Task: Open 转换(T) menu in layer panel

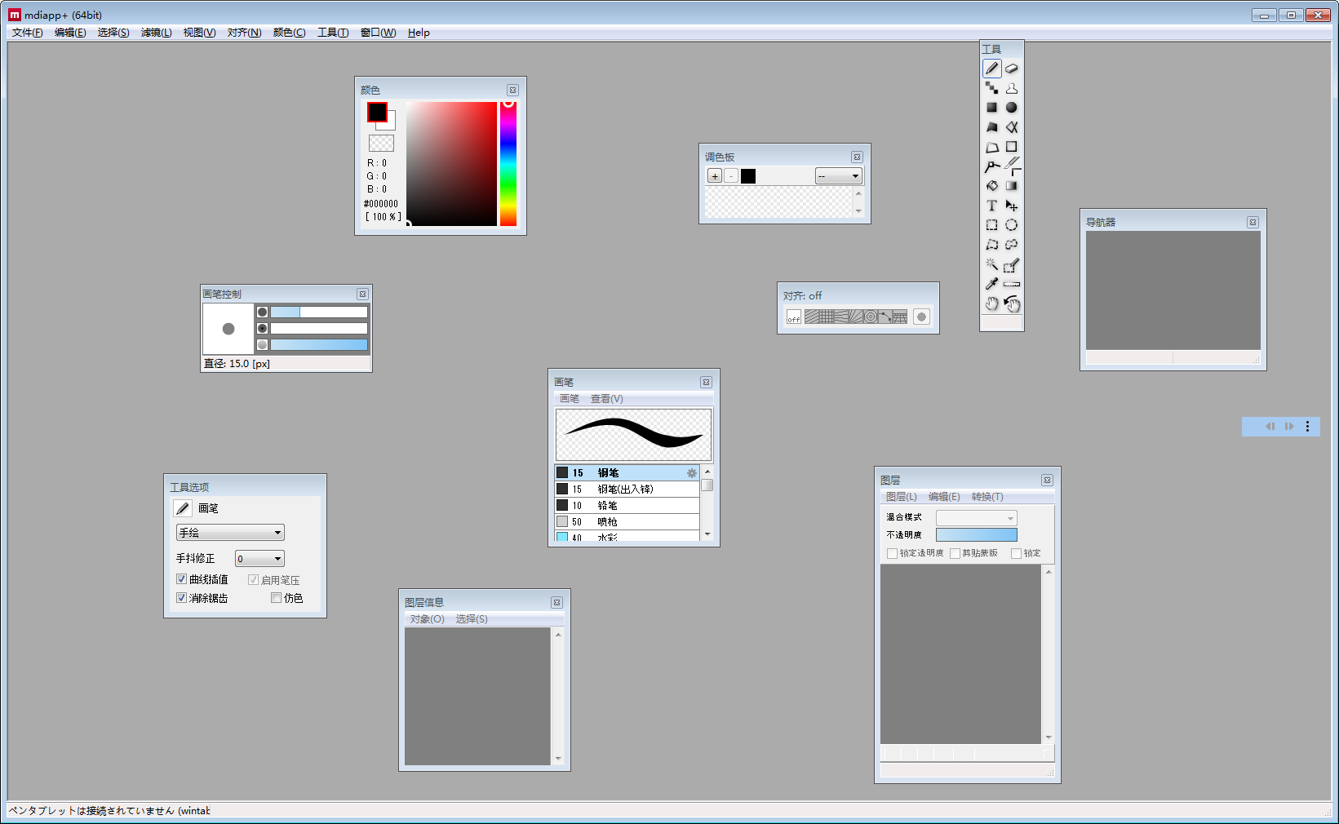Action: pyautogui.click(x=987, y=497)
